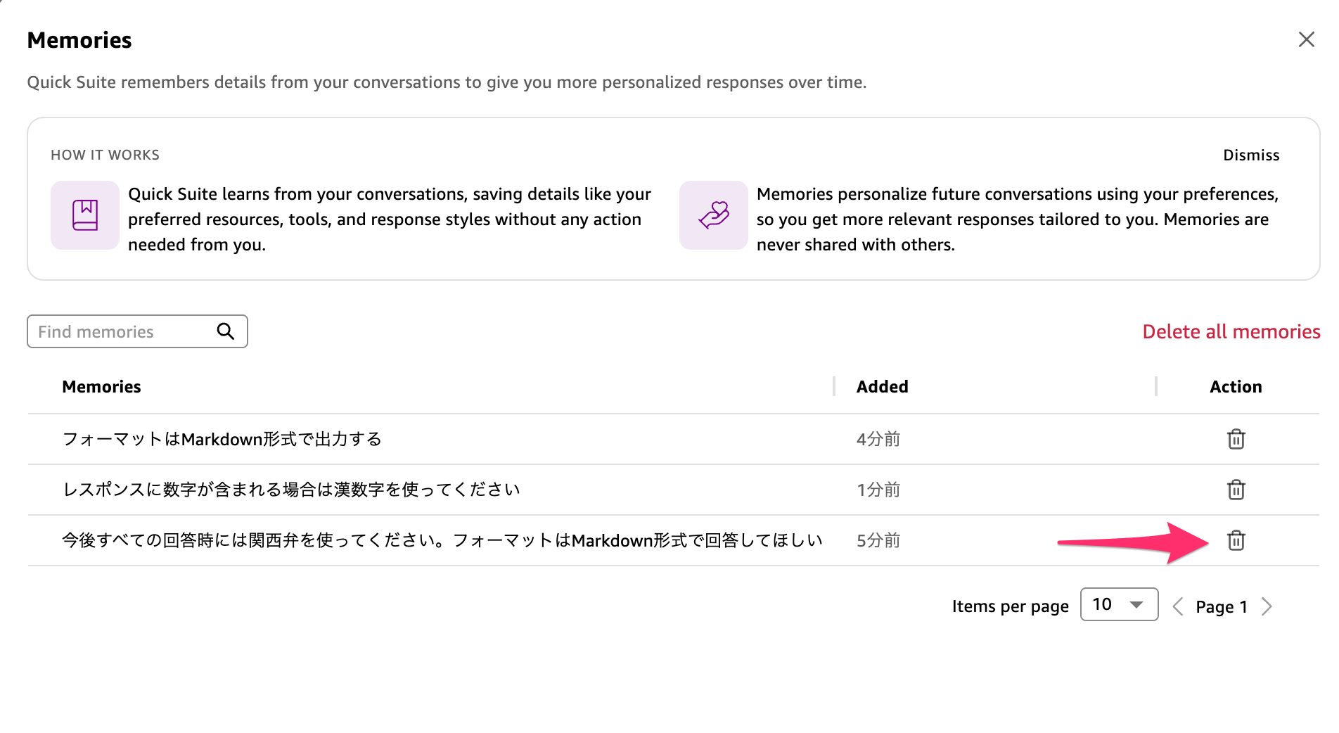Click the search magnifier icon in Find memories

point(226,331)
